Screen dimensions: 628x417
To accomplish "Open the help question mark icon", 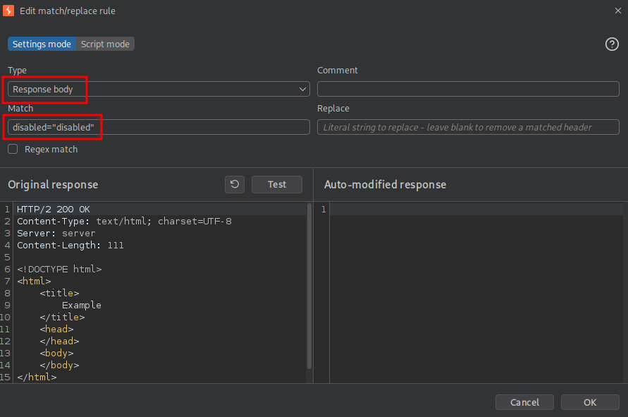I will 612,44.
